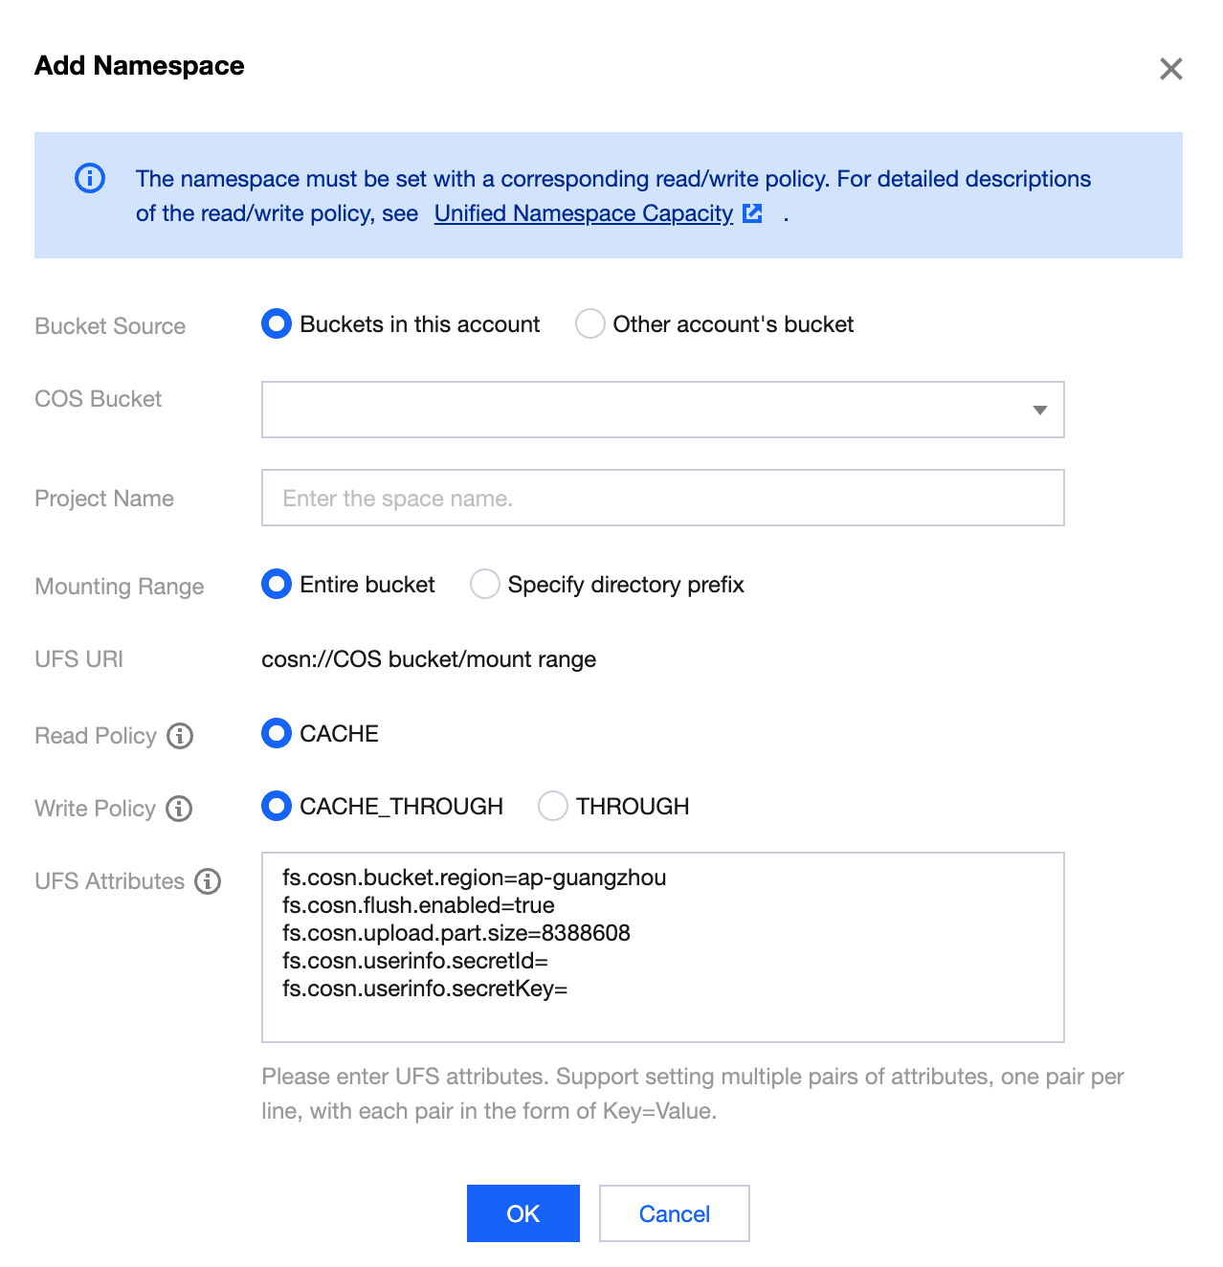This screenshot has width=1223, height=1267.
Task: Select Entire bucket mounting range
Action: (277, 585)
